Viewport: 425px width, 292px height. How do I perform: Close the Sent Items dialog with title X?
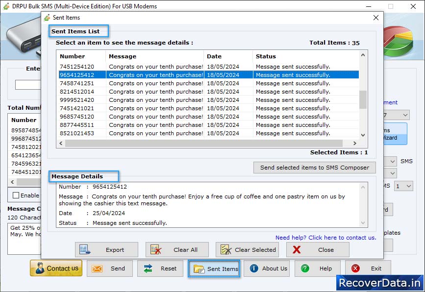coord(375,18)
